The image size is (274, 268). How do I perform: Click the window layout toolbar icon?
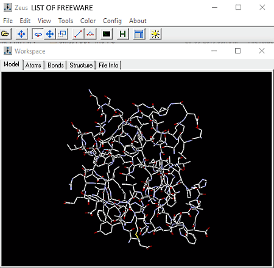tap(139, 34)
